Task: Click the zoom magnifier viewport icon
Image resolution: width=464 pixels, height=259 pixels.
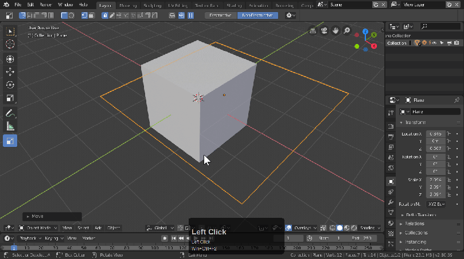Action: pyautogui.click(x=347, y=30)
